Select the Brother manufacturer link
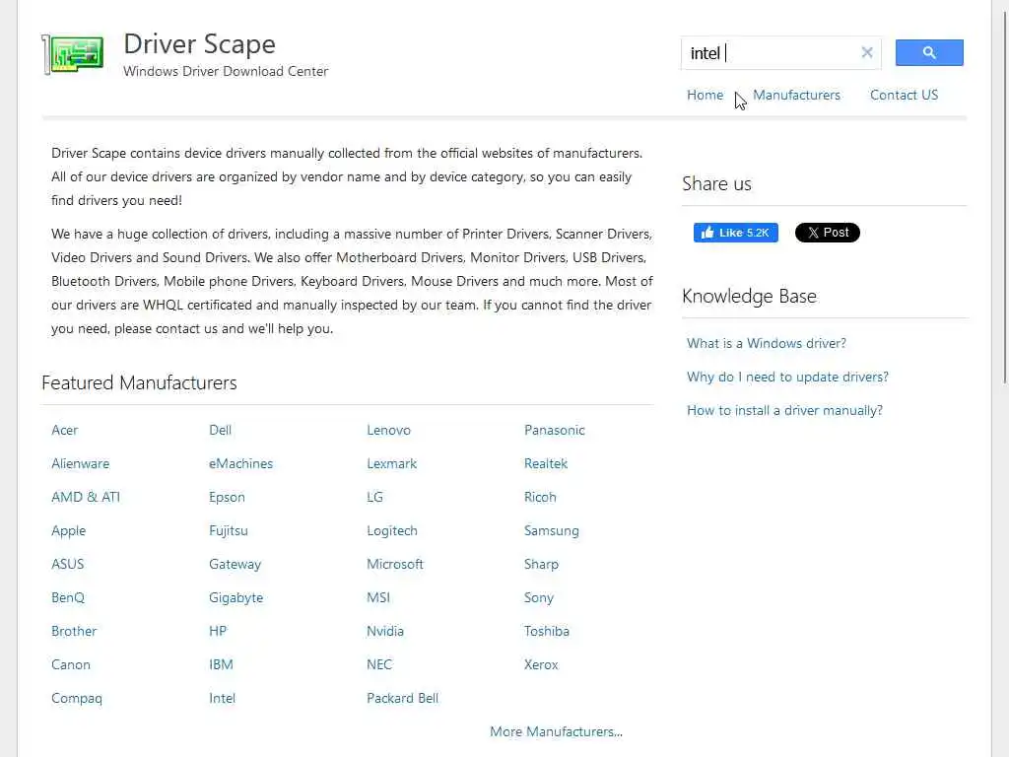 click(74, 631)
